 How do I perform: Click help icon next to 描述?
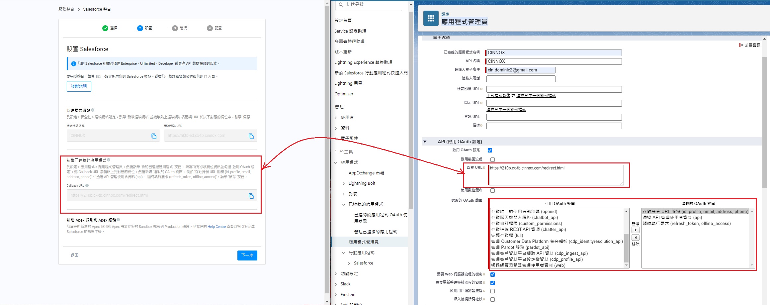pos(481,126)
